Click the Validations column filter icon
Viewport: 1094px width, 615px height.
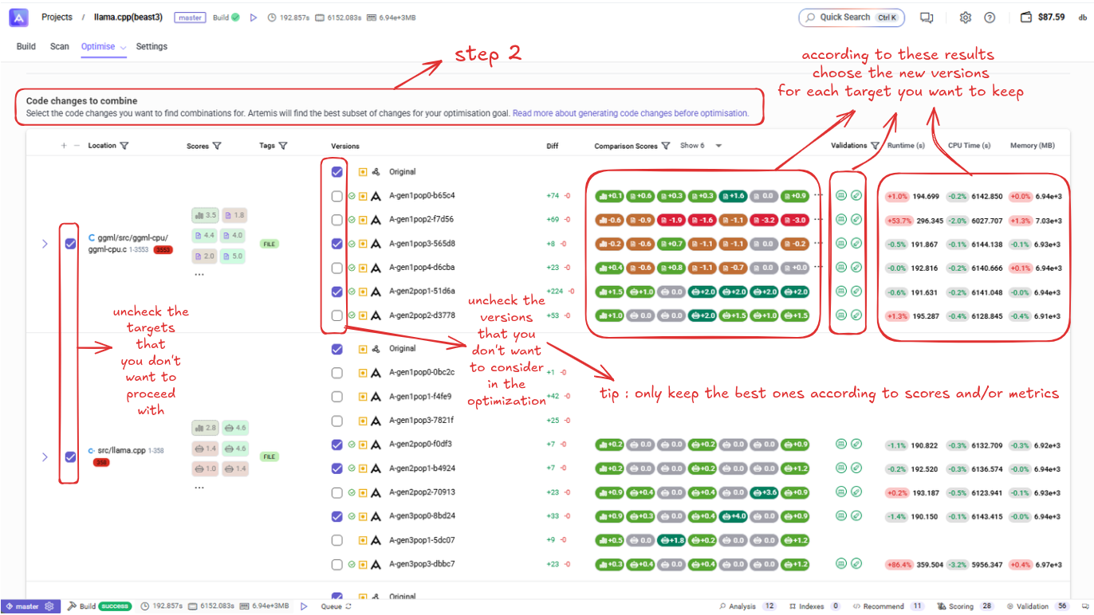875,146
